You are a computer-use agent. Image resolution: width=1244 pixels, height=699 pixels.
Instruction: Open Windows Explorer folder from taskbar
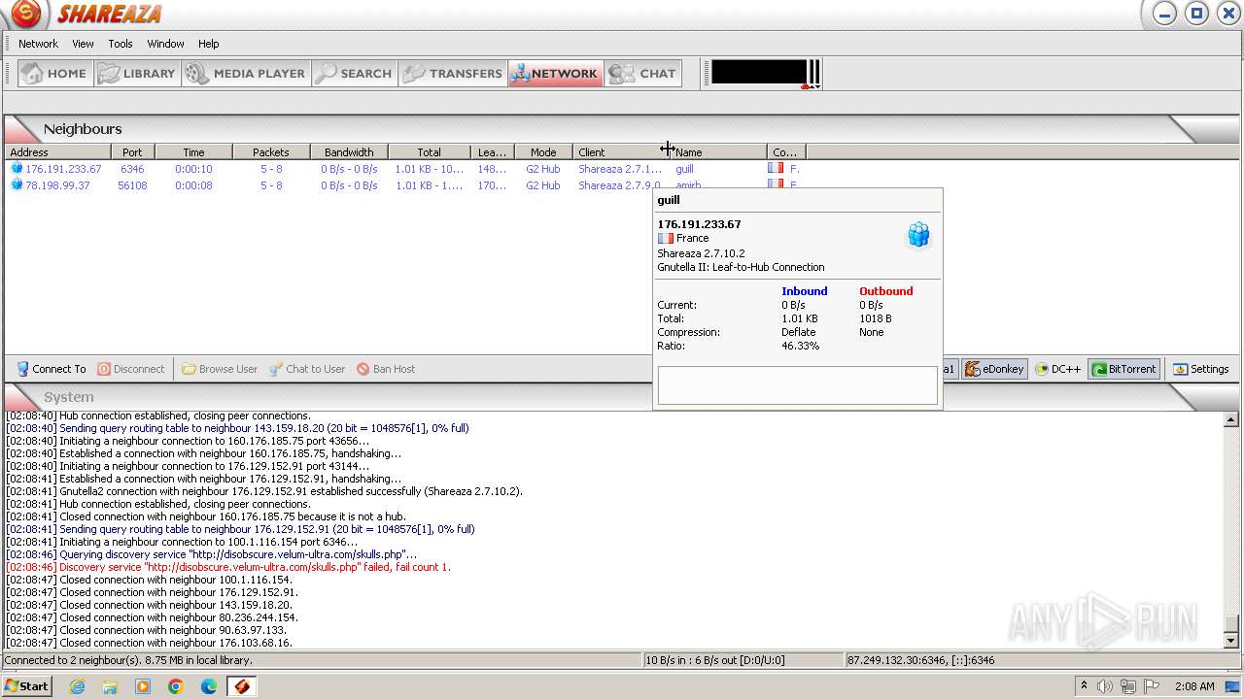click(x=110, y=686)
